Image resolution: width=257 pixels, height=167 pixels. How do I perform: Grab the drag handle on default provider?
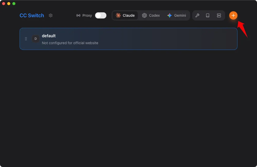[26, 39]
